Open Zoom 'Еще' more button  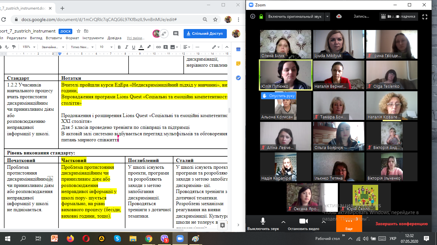tap(349, 224)
